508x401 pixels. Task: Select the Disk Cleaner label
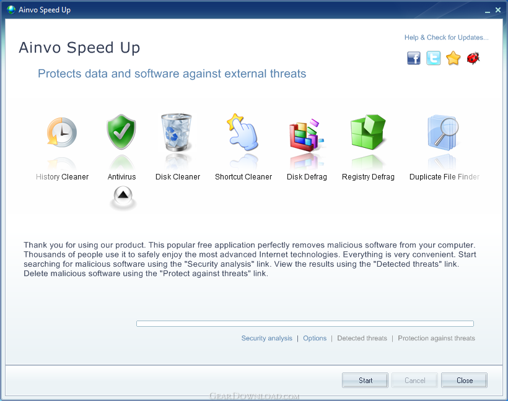[x=178, y=177]
